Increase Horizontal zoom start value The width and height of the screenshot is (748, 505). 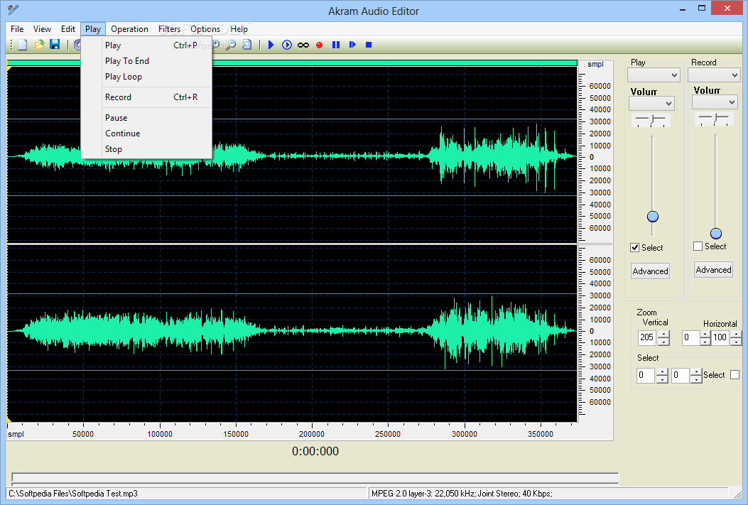(705, 335)
